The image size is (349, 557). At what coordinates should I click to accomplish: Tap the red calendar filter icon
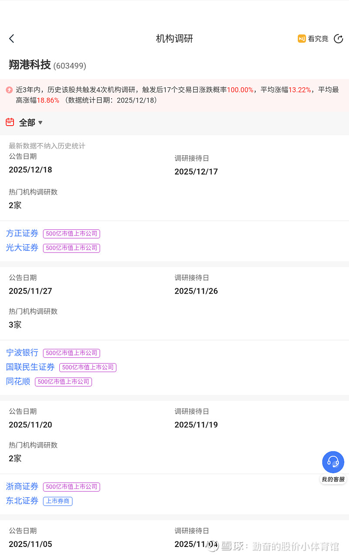tap(10, 122)
